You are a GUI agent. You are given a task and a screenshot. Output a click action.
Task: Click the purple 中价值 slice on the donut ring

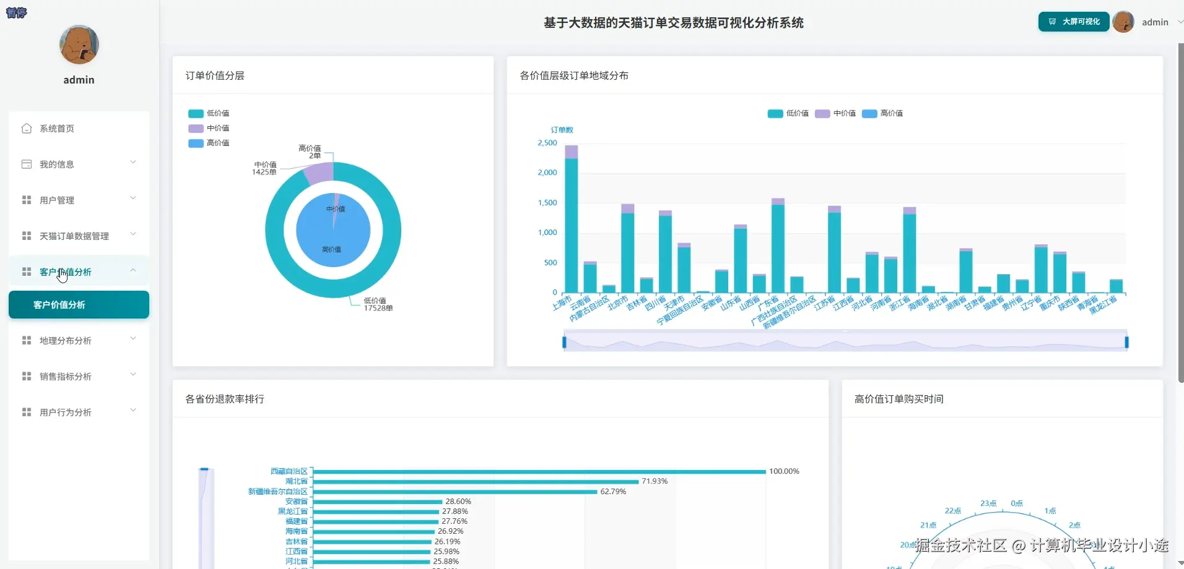pos(320,173)
